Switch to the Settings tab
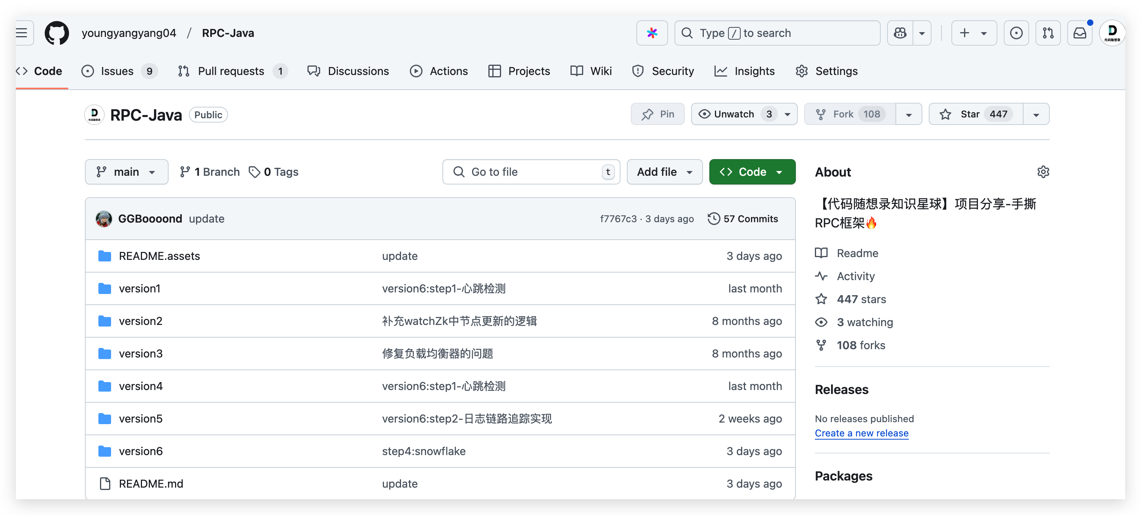 826,71
